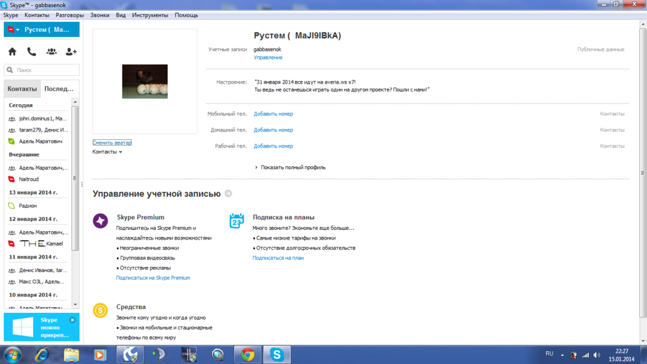Open the Windows Start button
647x364 pixels.
point(12,355)
